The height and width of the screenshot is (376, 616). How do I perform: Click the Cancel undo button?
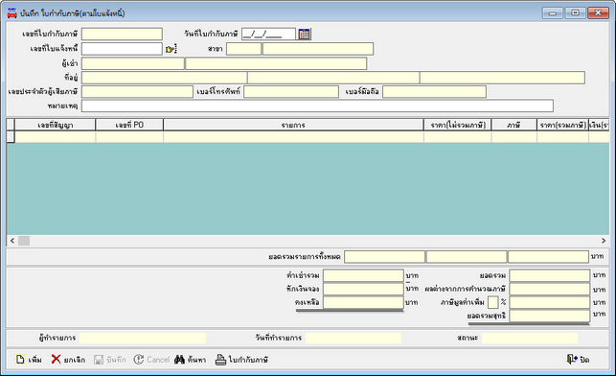pos(151,360)
